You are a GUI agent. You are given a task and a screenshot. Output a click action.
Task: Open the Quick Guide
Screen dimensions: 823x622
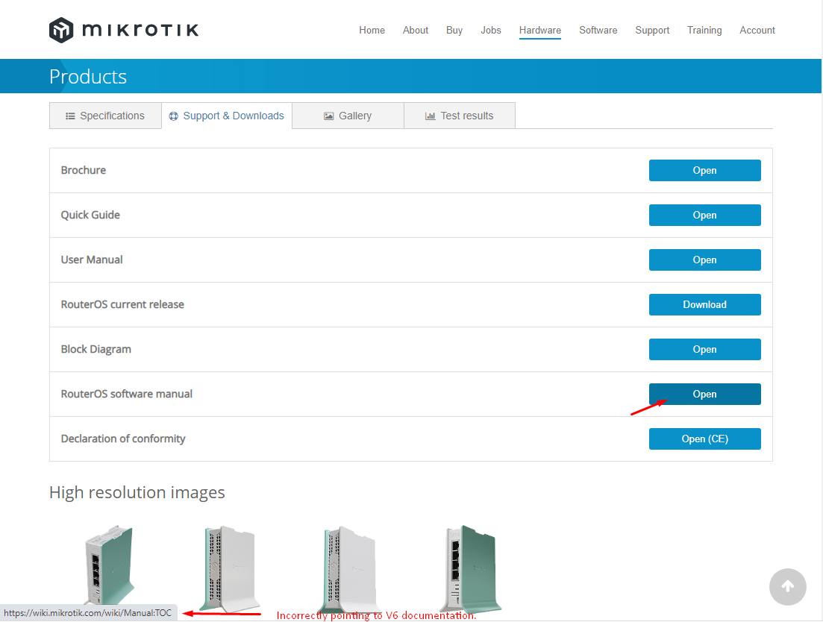click(x=704, y=215)
